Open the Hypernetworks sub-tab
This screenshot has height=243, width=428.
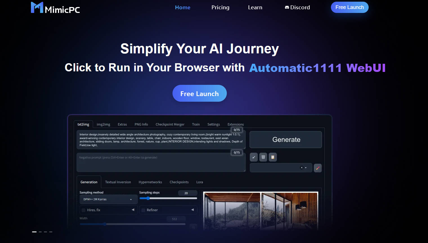pyautogui.click(x=150, y=182)
